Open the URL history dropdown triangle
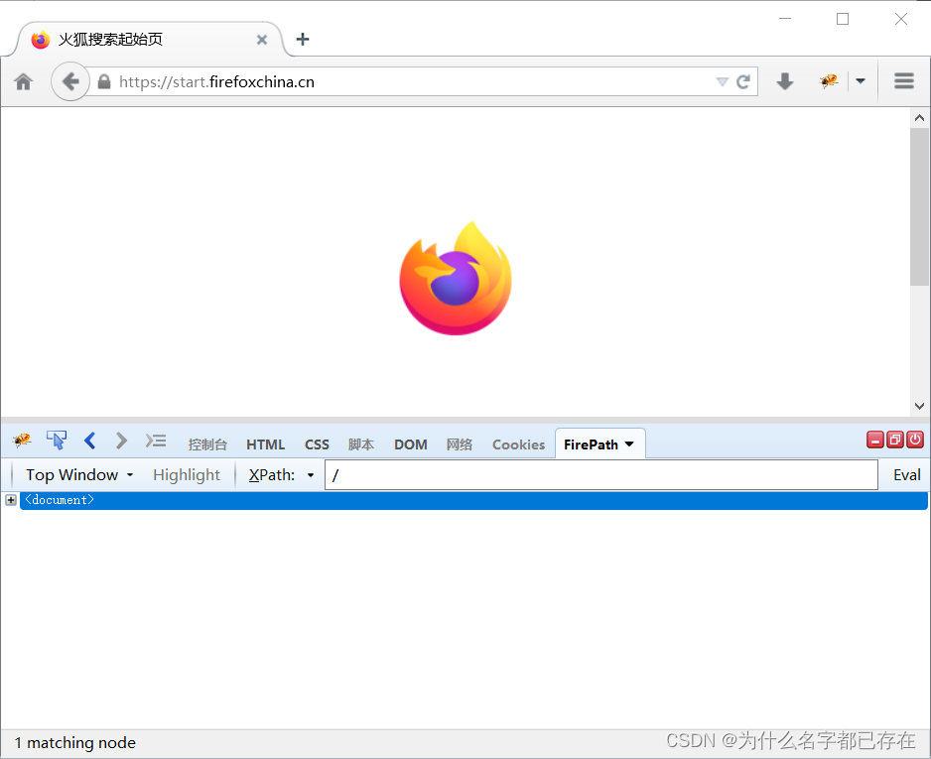Screen dimensions: 931x759 (722, 82)
